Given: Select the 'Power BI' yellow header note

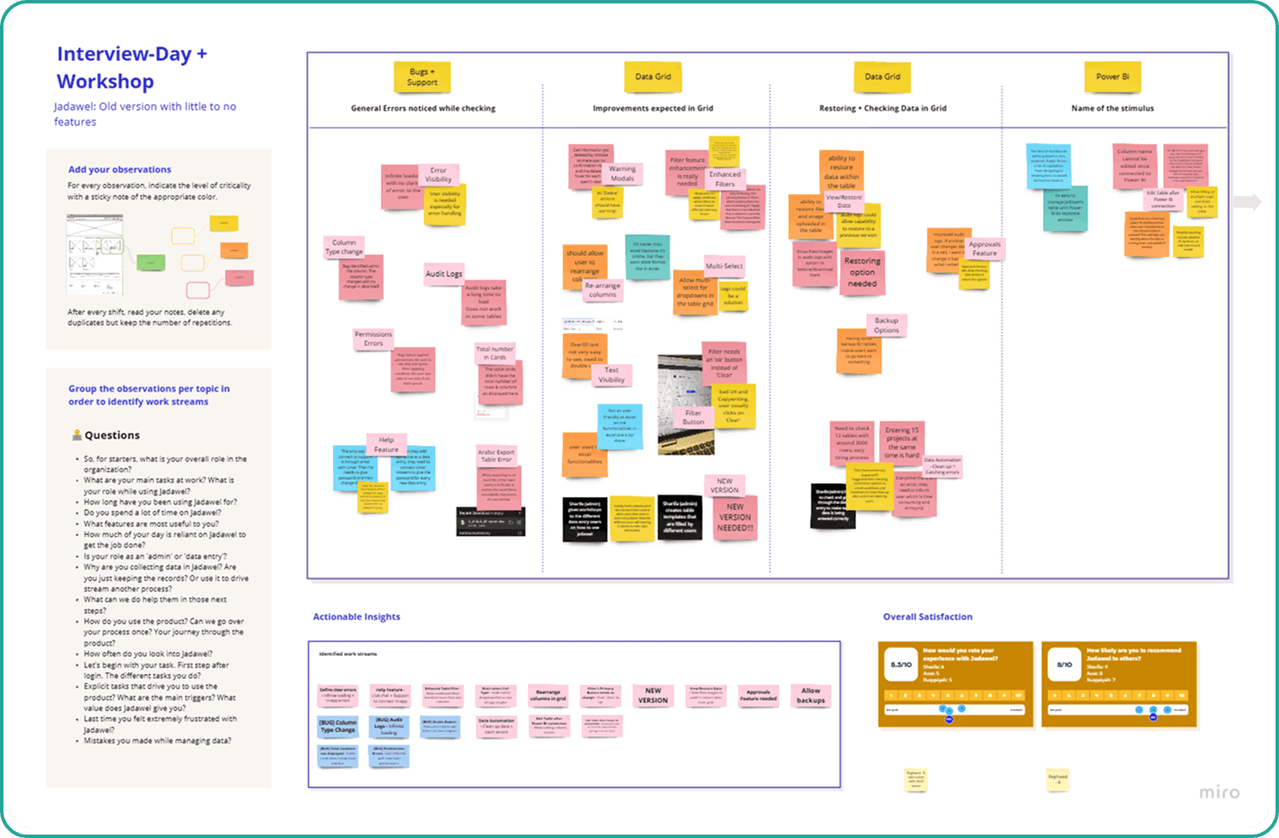Looking at the screenshot, I should point(1112,76).
